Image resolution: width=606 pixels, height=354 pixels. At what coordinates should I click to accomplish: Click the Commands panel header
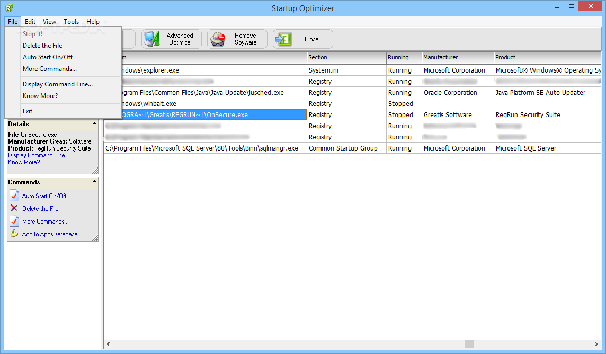pos(52,182)
